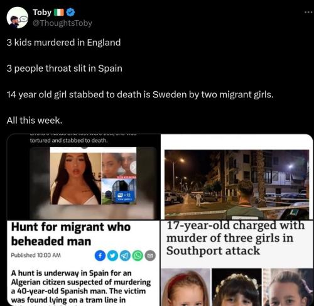
Task: Click 'Published 10:00 AM' timestamp
Action: coord(36,255)
